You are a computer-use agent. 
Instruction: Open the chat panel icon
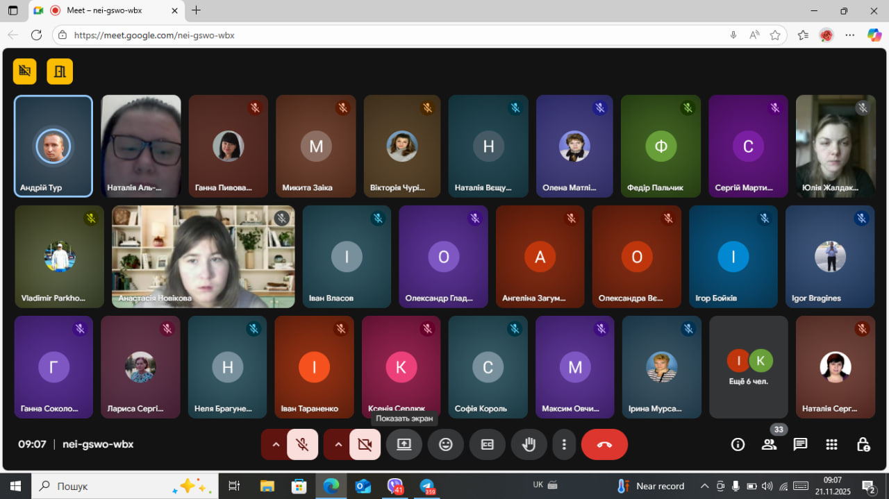[x=800, y=444]
